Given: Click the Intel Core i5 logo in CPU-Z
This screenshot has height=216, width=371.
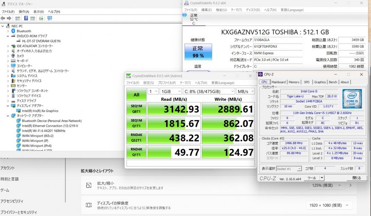Looking at the screenshot, I should pyautogui.click(x=352, y=99).
